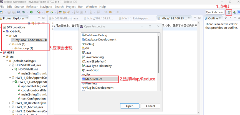
Task: Close the Open Perspective dialog
Action: [x=158, y=26]
